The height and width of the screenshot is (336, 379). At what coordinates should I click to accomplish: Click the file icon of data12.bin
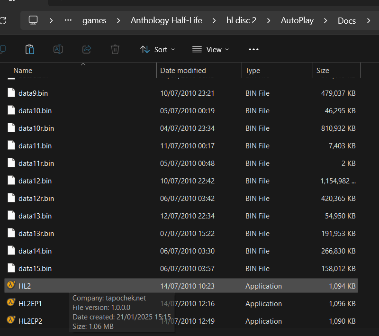click(x=11, y=181)
